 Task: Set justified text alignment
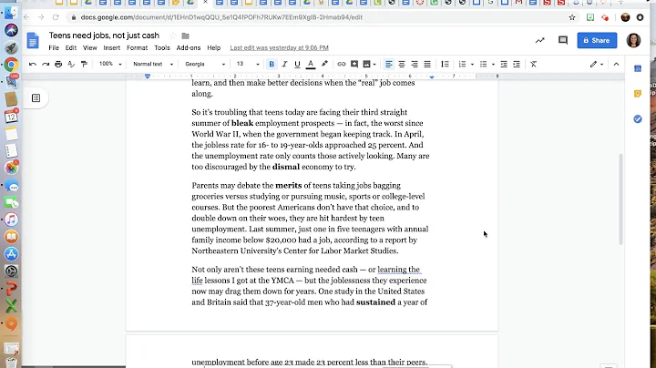(x=427, y=64)
